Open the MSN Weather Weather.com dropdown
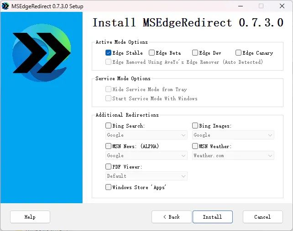 pyautogui.click(x=233, y=155)
